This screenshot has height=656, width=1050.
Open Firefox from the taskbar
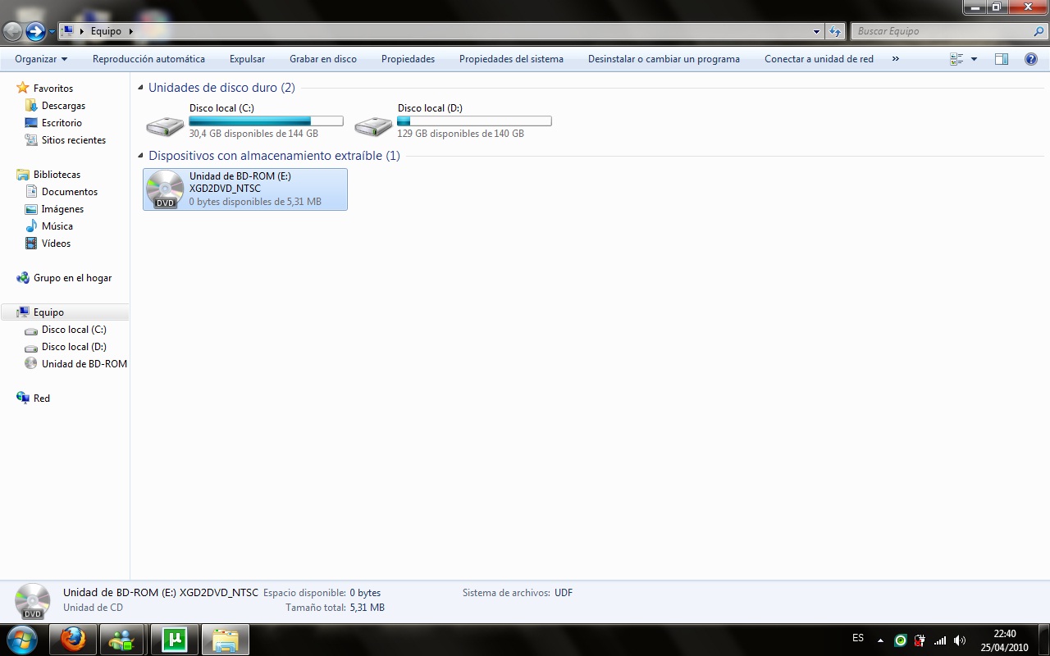click(73, 640)
